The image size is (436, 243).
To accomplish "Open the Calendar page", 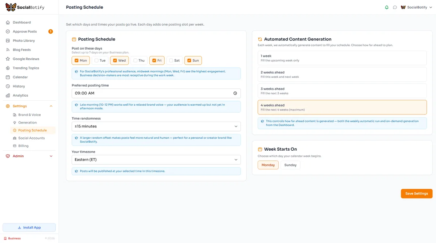I will [19, 77].
